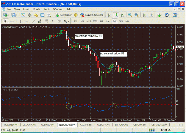This screenshot has height=133, width=186.
Task: Click the yellow diamond alert icon
Action: pos(76,15)
